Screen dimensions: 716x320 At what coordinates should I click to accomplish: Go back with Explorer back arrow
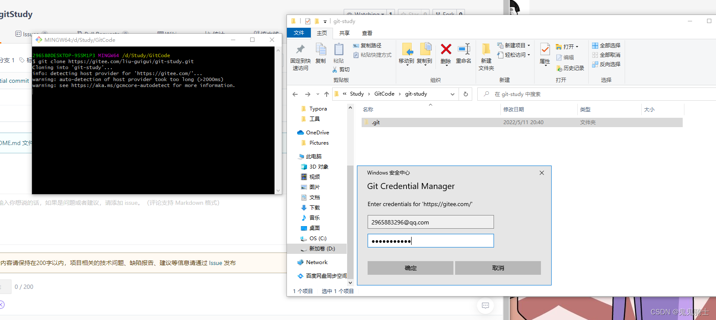click(x=295, y=94)
